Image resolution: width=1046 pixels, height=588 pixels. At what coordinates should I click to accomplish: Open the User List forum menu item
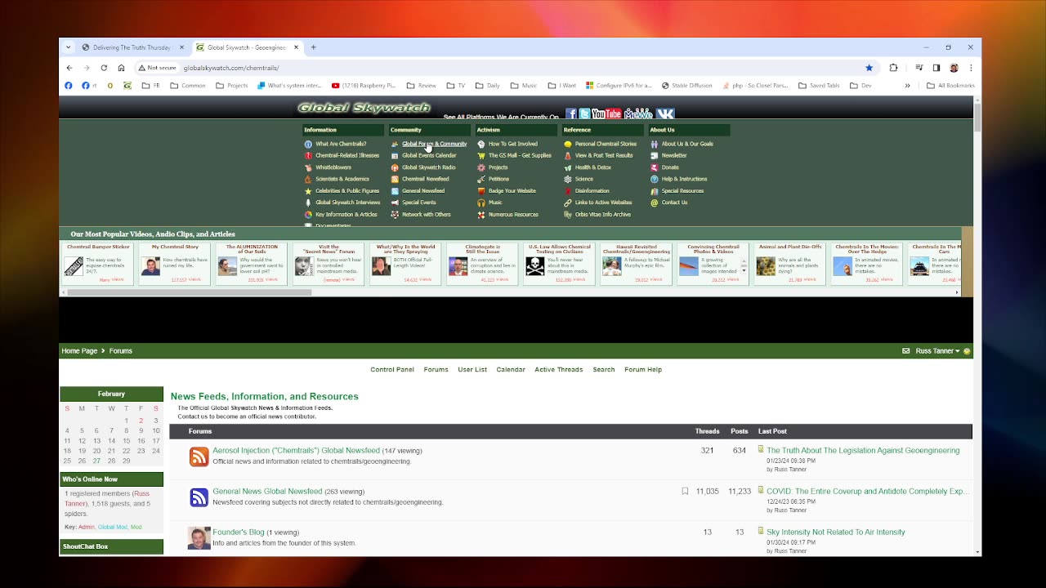tap(472, 370)
